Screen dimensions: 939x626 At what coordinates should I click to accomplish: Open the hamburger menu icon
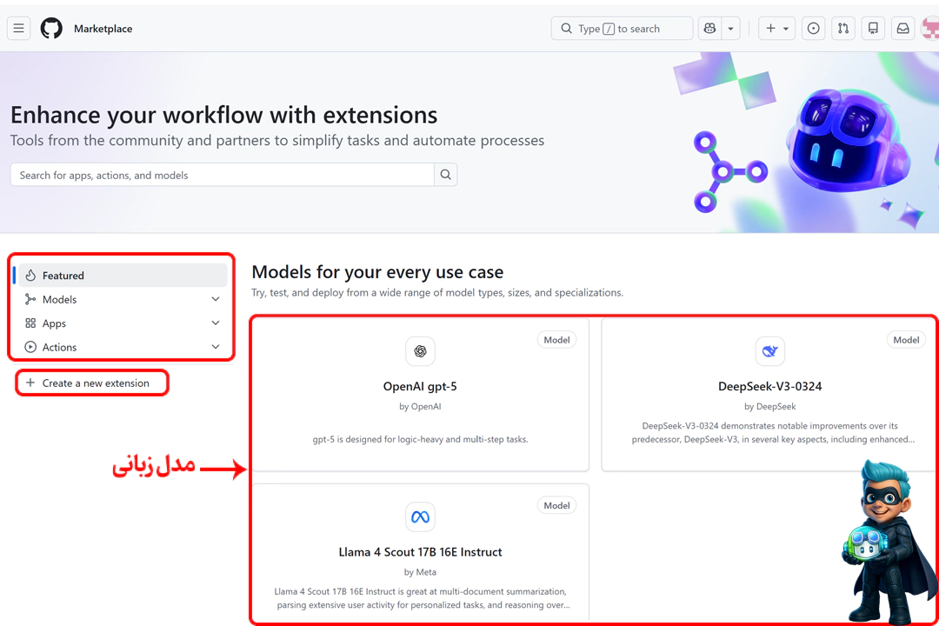pos(18,28)
